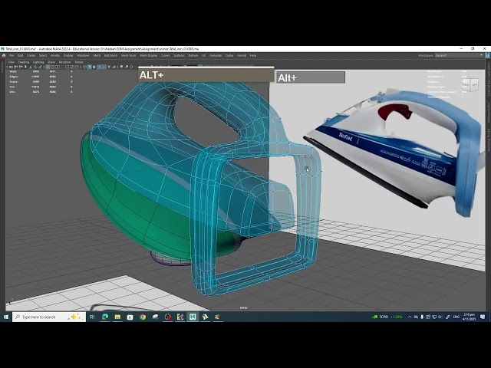Open File Explorer from the taskbar

(117, 317)
